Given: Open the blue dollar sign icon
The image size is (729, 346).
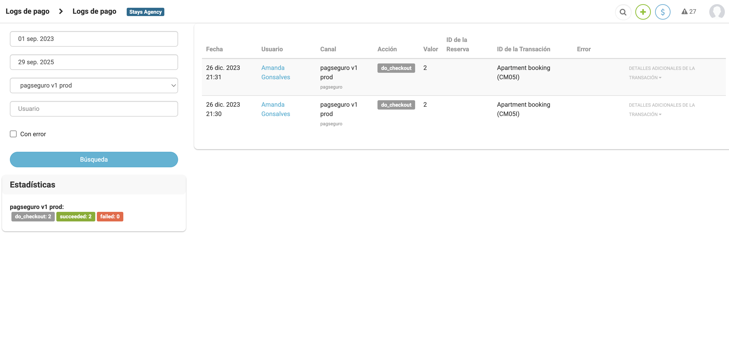Looking at the screenshot, I should (x=663, y=12).
